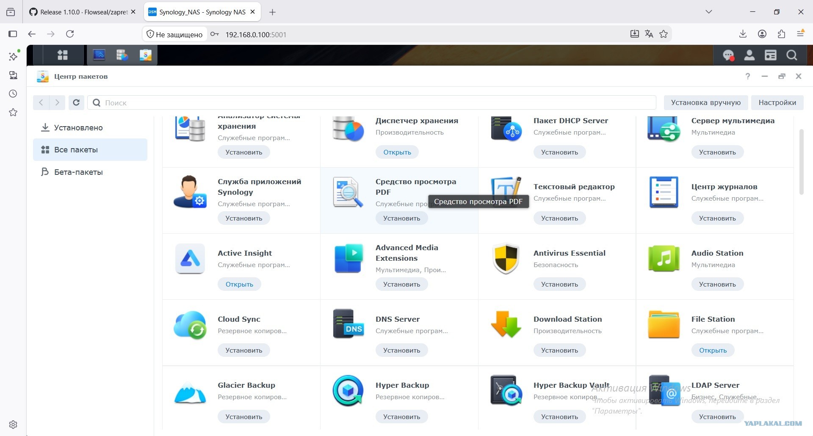
Task: Click the Download Station package icon
Action: click(x=506, y=325)
